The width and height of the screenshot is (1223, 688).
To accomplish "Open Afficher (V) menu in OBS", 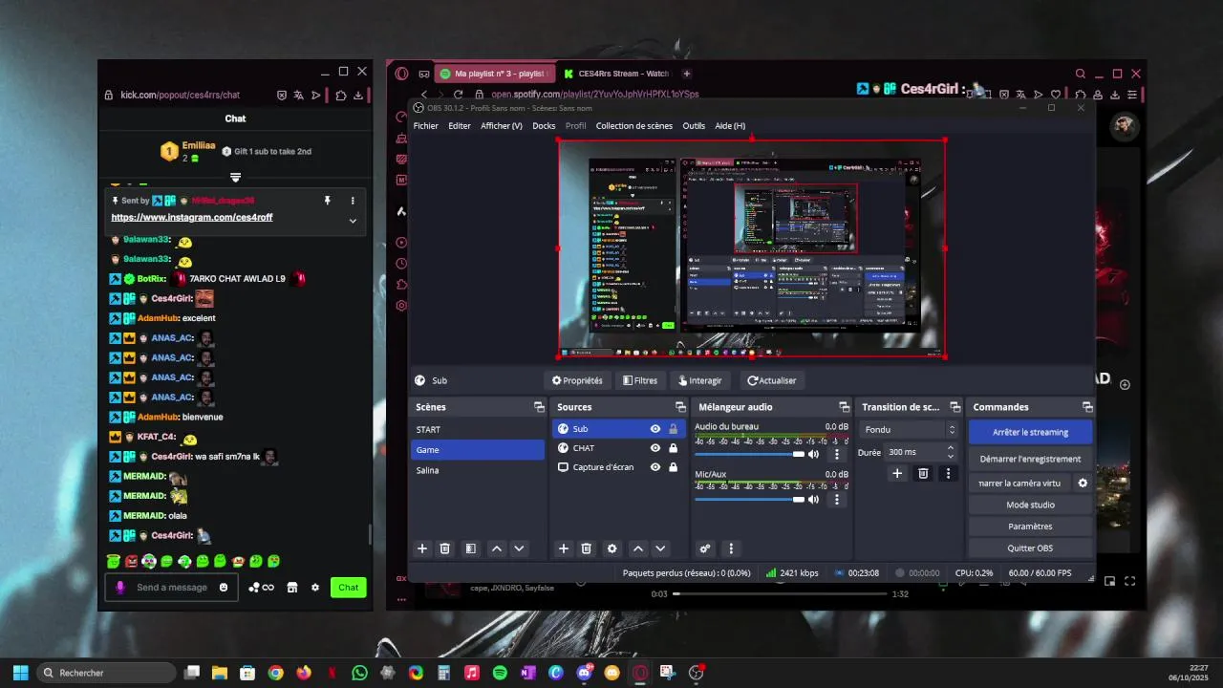I will tap(502, 126).
